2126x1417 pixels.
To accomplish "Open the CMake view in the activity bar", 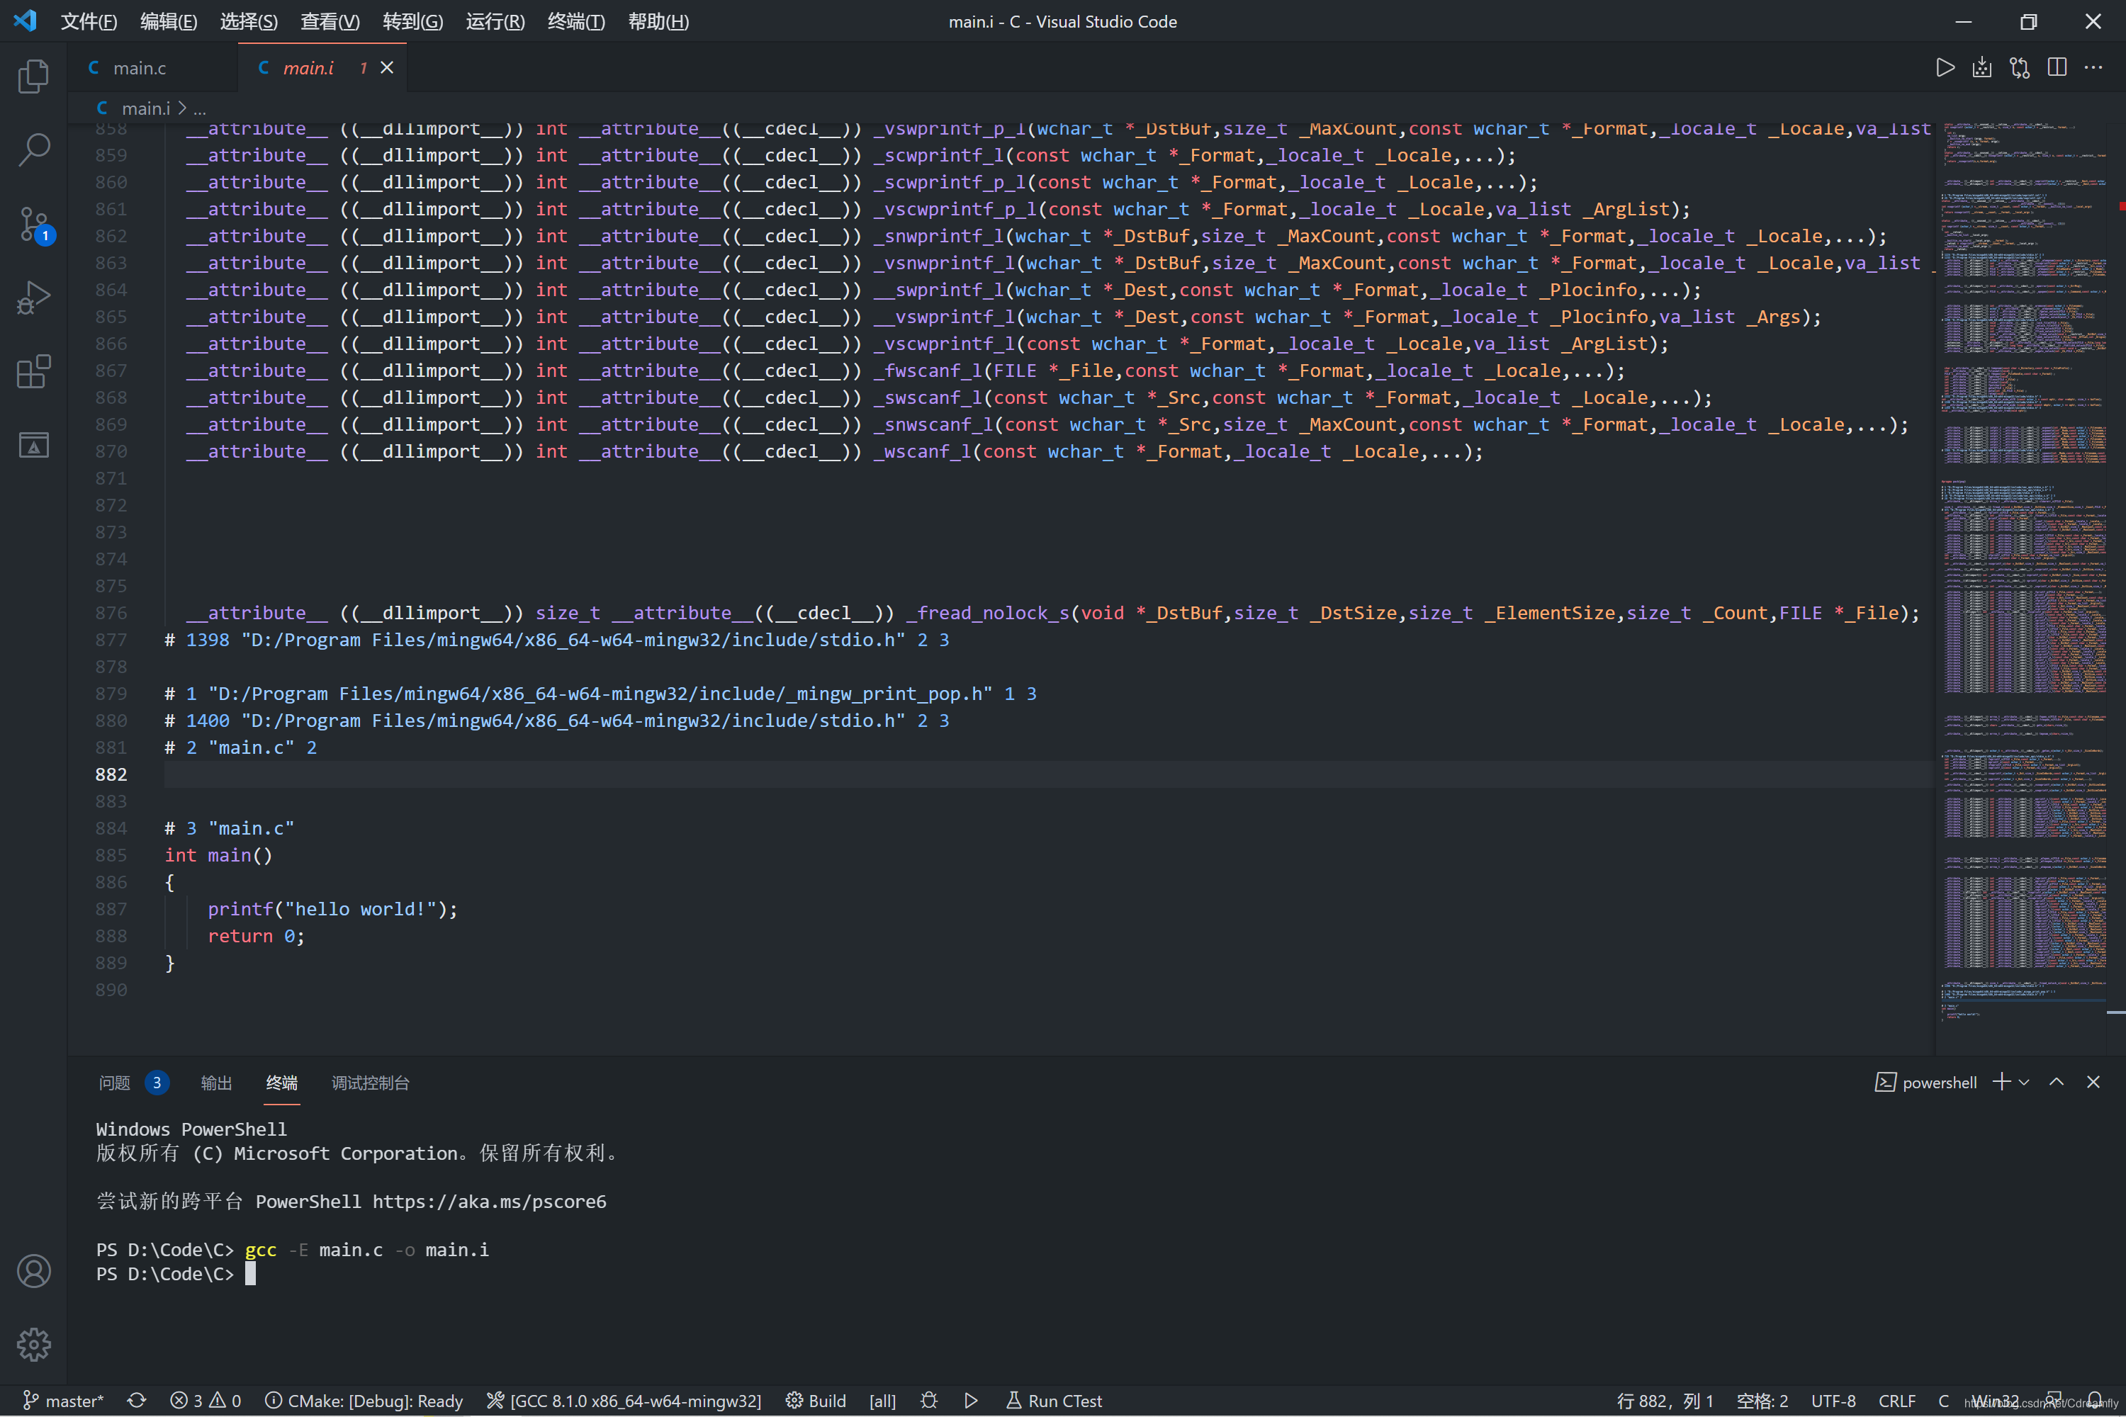I will (x=33, y=445).
